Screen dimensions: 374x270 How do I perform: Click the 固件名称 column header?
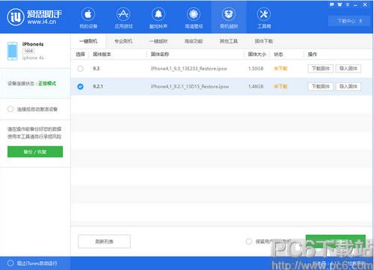point(160,54)
